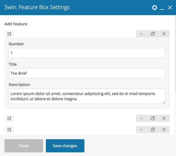Duplicate the first feature item

coord(153,34)
